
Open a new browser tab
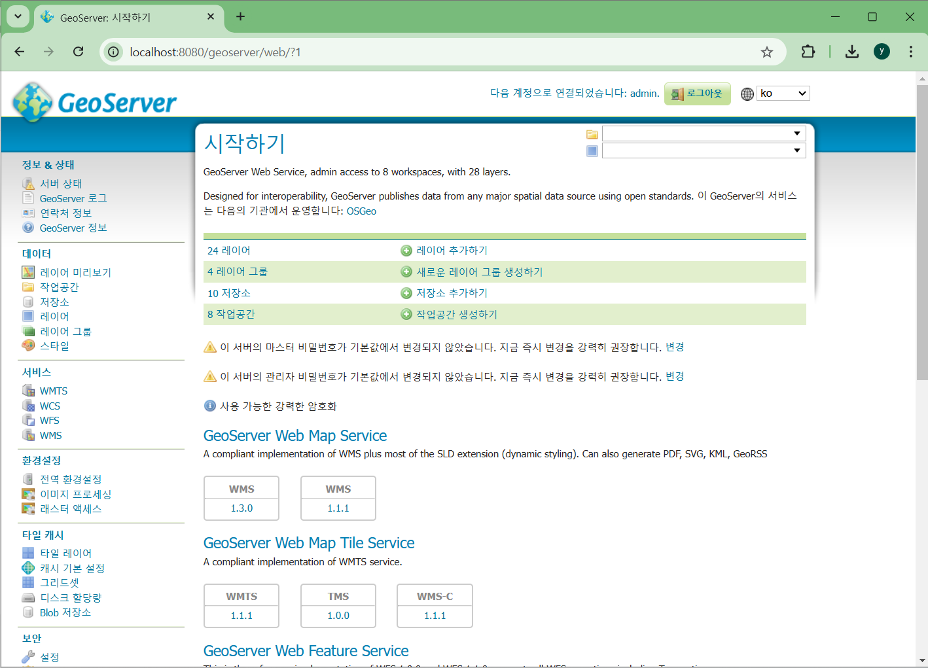click(240, 17)
